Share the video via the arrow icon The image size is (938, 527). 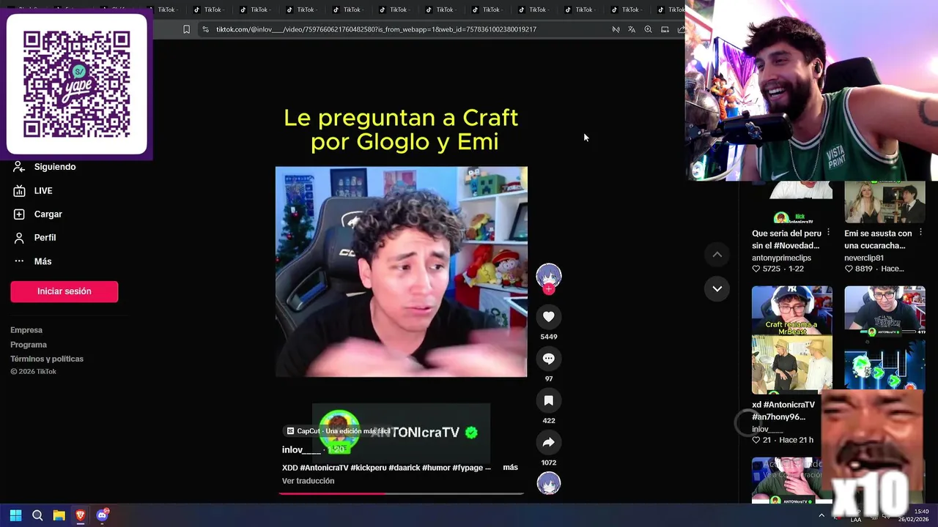(548, 442)
